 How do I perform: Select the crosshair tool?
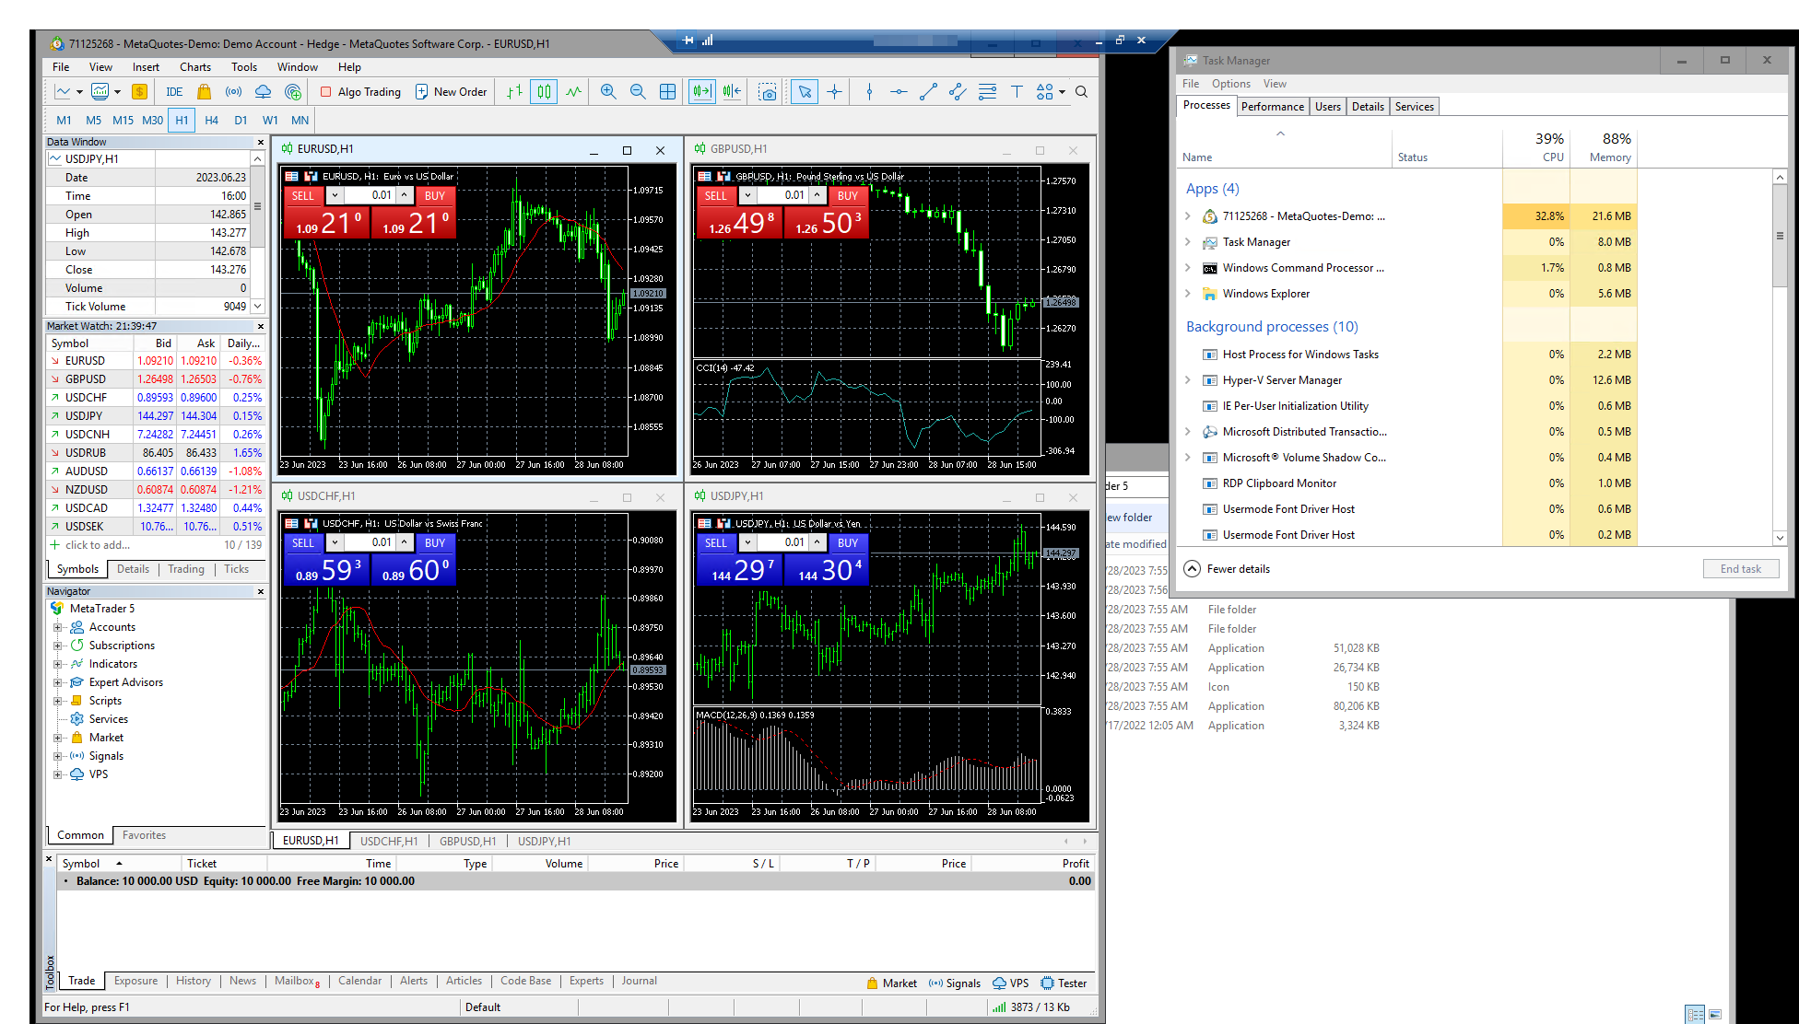(834, 92)
